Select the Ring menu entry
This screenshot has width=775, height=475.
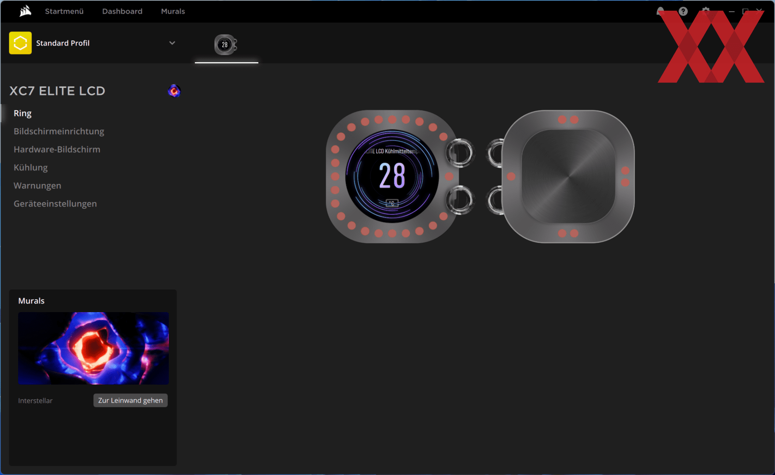(23, 113)
